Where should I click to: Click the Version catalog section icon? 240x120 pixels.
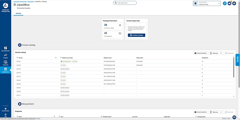tap(19, 45)
